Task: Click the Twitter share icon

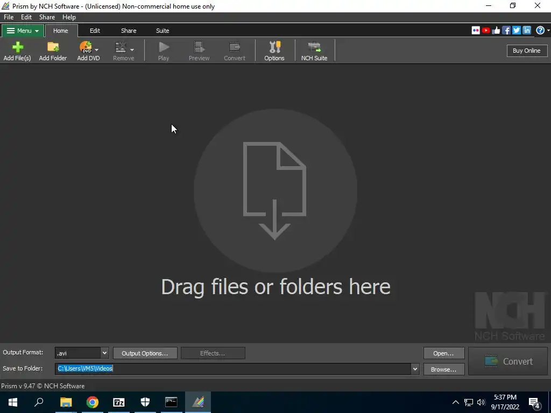Action: click(517, 31)
